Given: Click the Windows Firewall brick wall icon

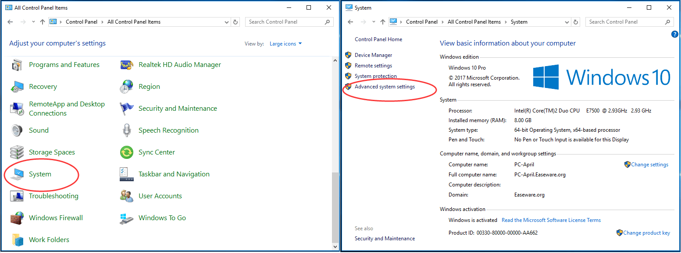Looking at the screenshot, I should point(18,218).
